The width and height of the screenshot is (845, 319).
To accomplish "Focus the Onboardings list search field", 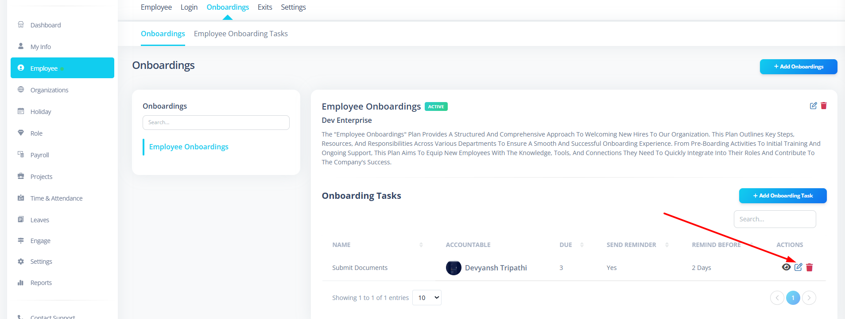I will coord(216,122).
